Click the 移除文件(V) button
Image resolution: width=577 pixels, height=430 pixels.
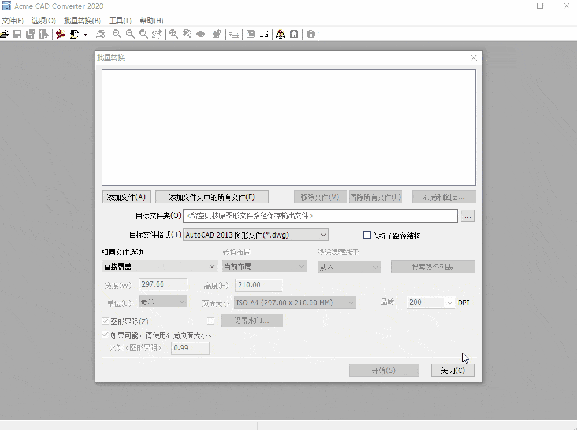(x=320, y=197)
